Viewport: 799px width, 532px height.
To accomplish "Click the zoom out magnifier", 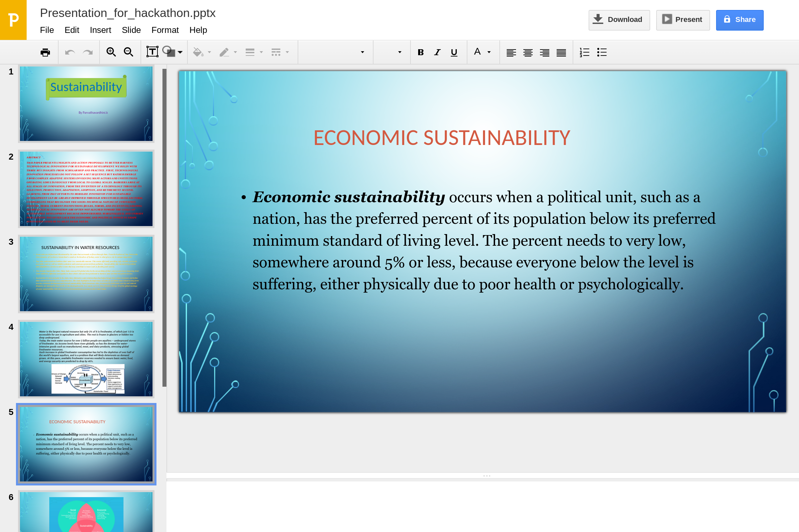I will pyautogui.click(x=129, y=52).
